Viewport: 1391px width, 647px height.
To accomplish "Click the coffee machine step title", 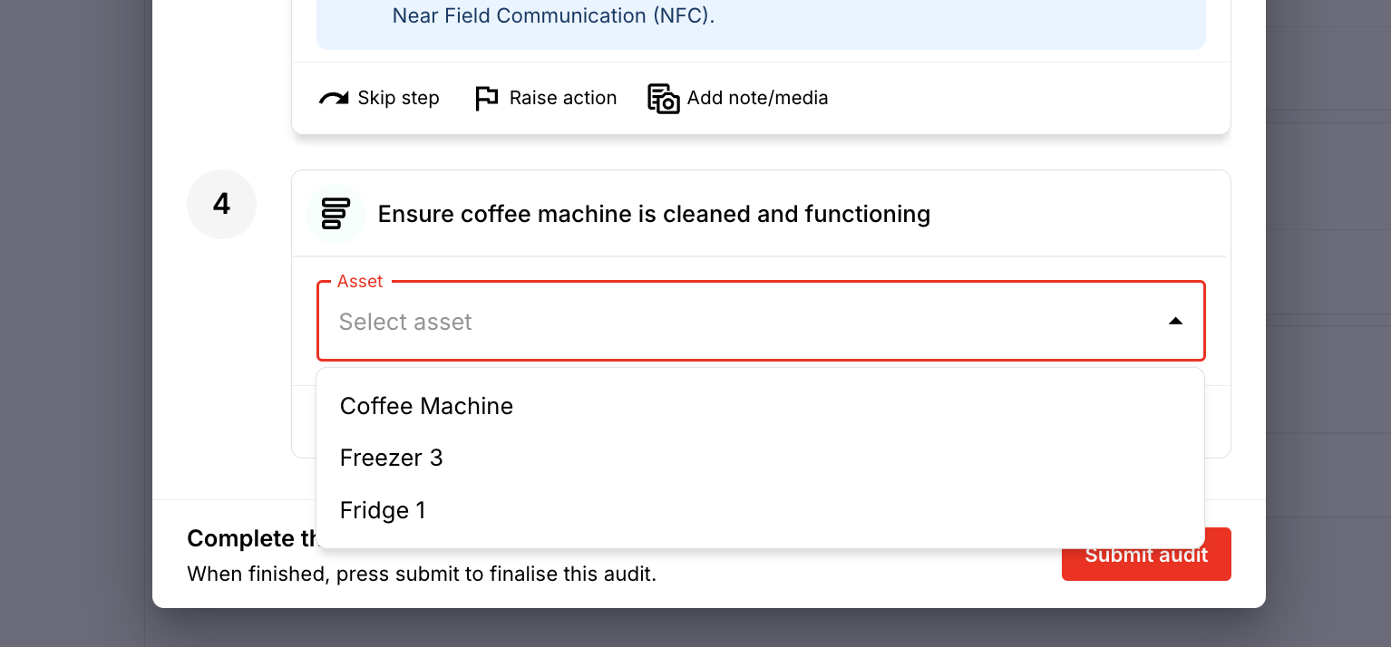I will click(654, 214).
